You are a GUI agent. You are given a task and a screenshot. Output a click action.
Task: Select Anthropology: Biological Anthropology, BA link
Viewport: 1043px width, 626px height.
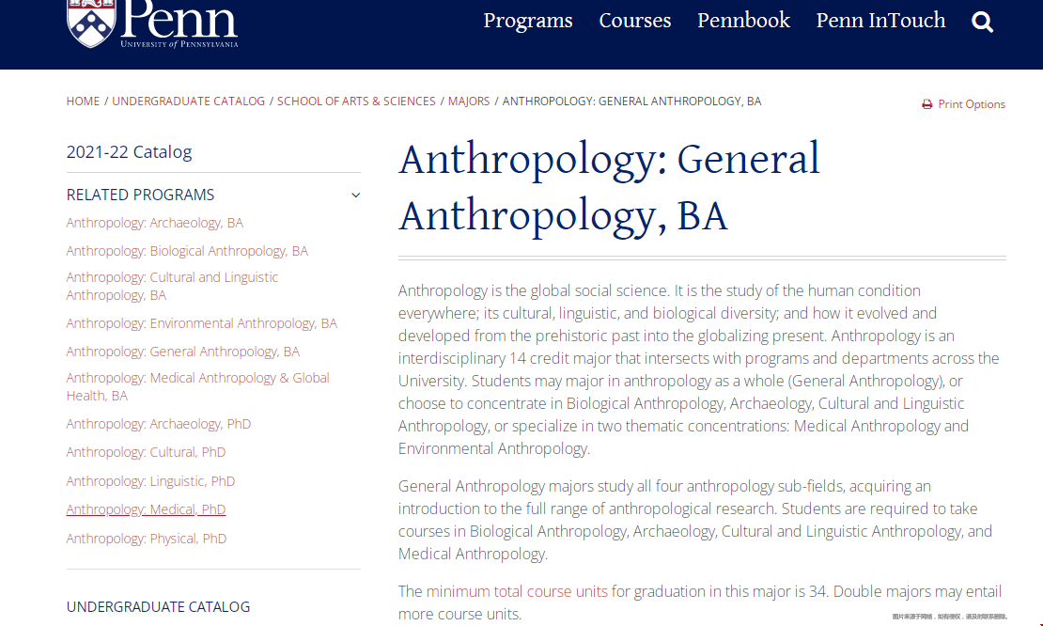pos(188,251)
